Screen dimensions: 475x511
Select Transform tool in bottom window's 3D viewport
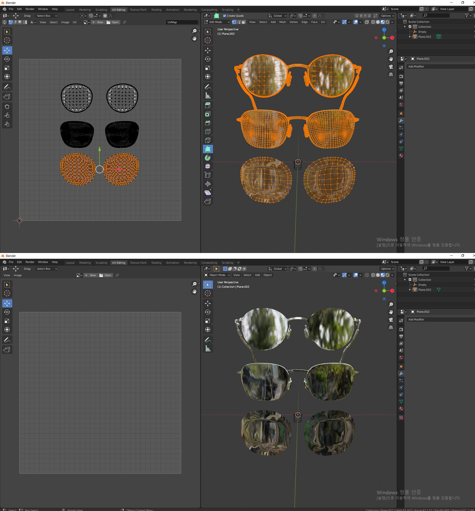coord(208,329)
